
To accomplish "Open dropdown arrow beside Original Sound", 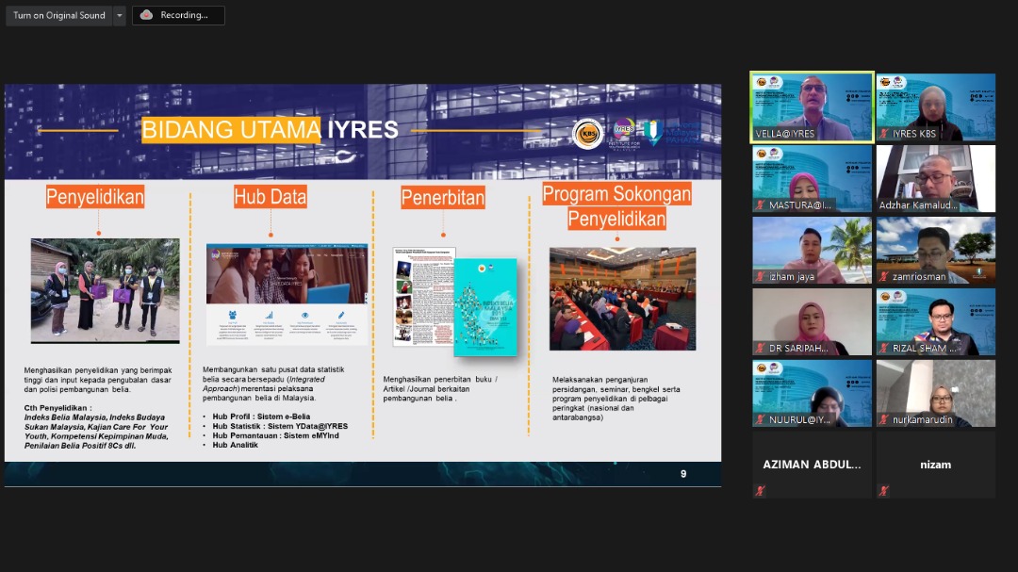I will pyautogui.click(x=119, y=16).
